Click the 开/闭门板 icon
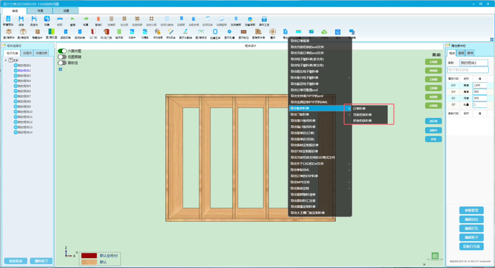The height and width of the screenshot is (268, 495). click(106, 31)
